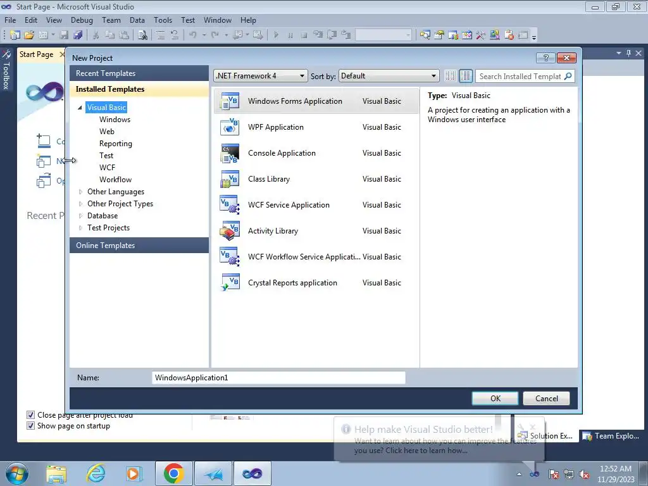Screen dimensions: 648x486
Task: Click the New Project dialog help button
Action: point(545,58)
